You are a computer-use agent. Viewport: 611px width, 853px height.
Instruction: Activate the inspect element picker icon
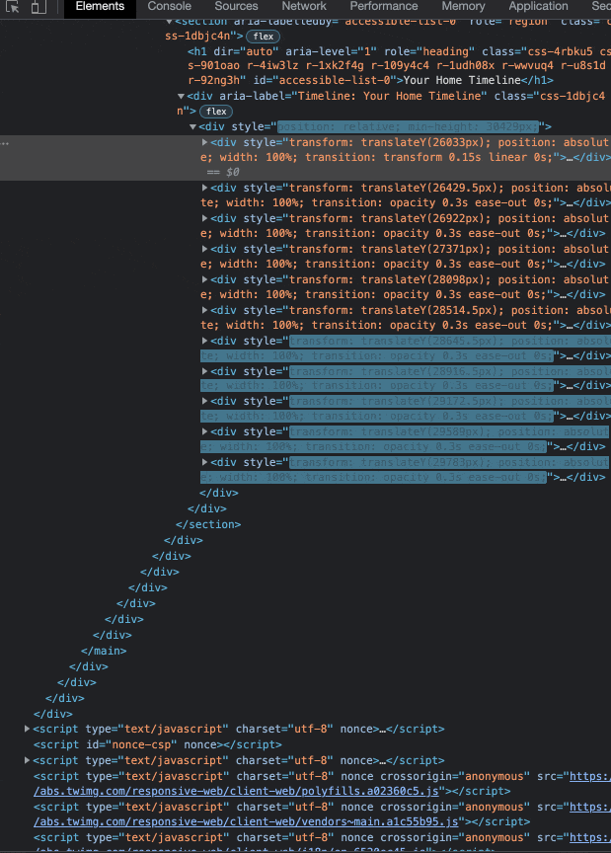[x=13, y=7]
